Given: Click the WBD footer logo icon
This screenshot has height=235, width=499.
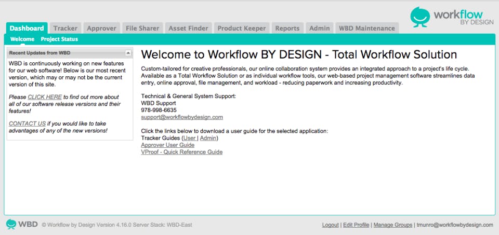Looking at the screenshot, I should click(11, 224).
